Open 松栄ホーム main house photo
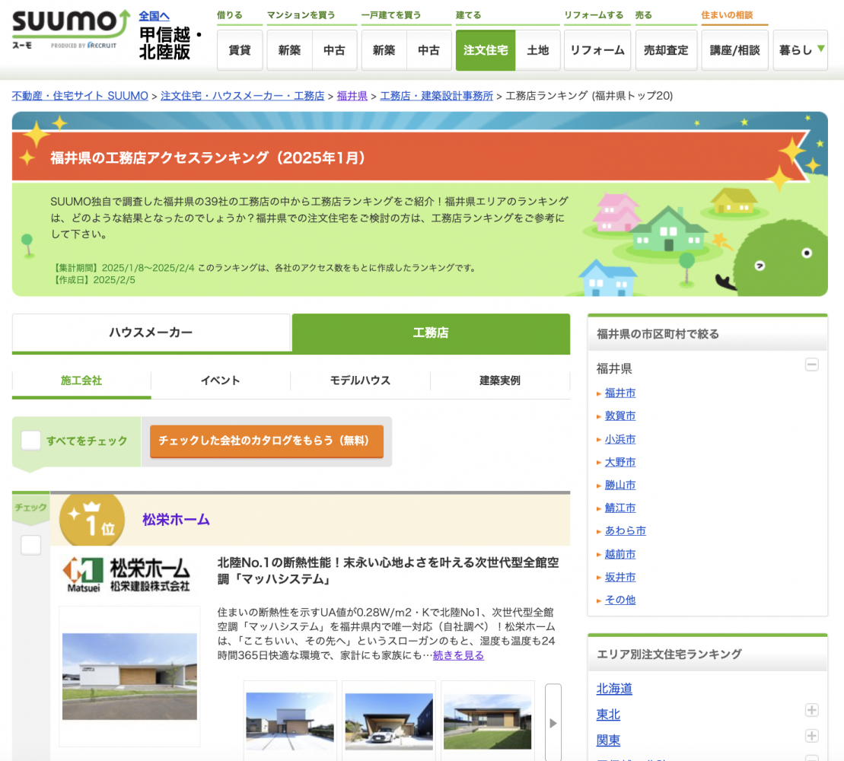Image resolution: width=844 pixels, height=761 pixels. 129,677
